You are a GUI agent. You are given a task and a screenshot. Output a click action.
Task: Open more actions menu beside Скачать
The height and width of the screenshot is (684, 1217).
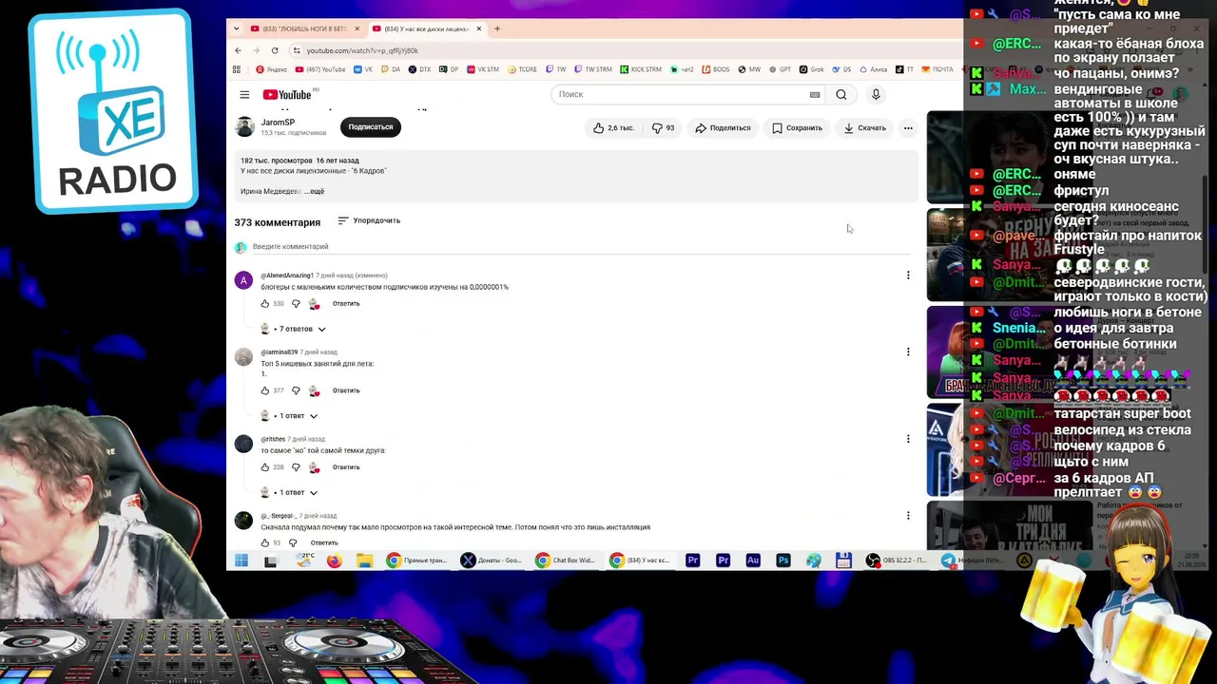pos(908,127)
